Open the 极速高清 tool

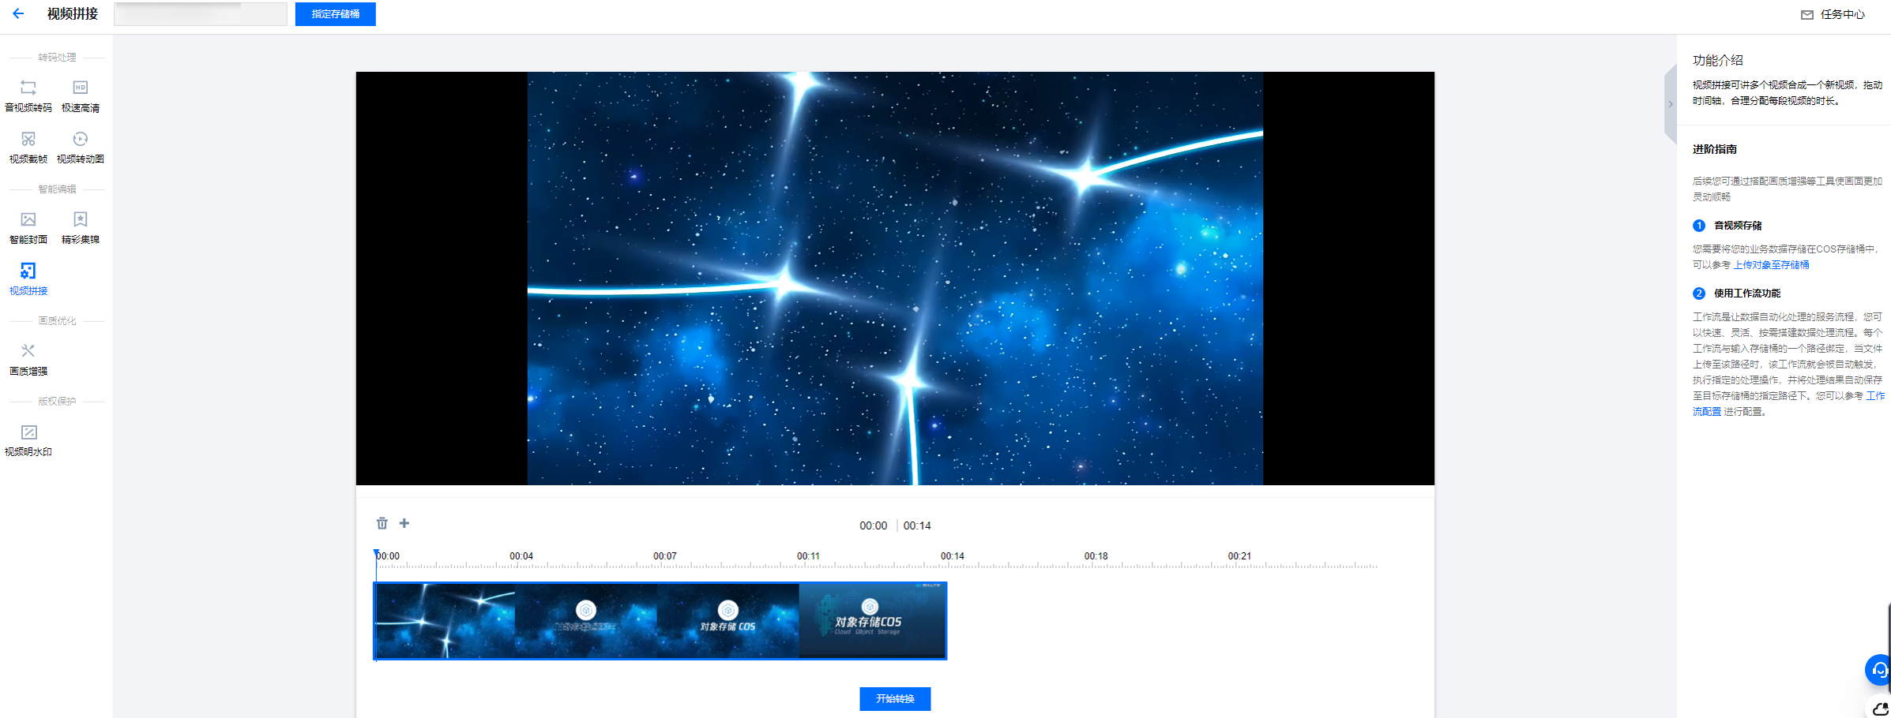[x=81, y=96]
